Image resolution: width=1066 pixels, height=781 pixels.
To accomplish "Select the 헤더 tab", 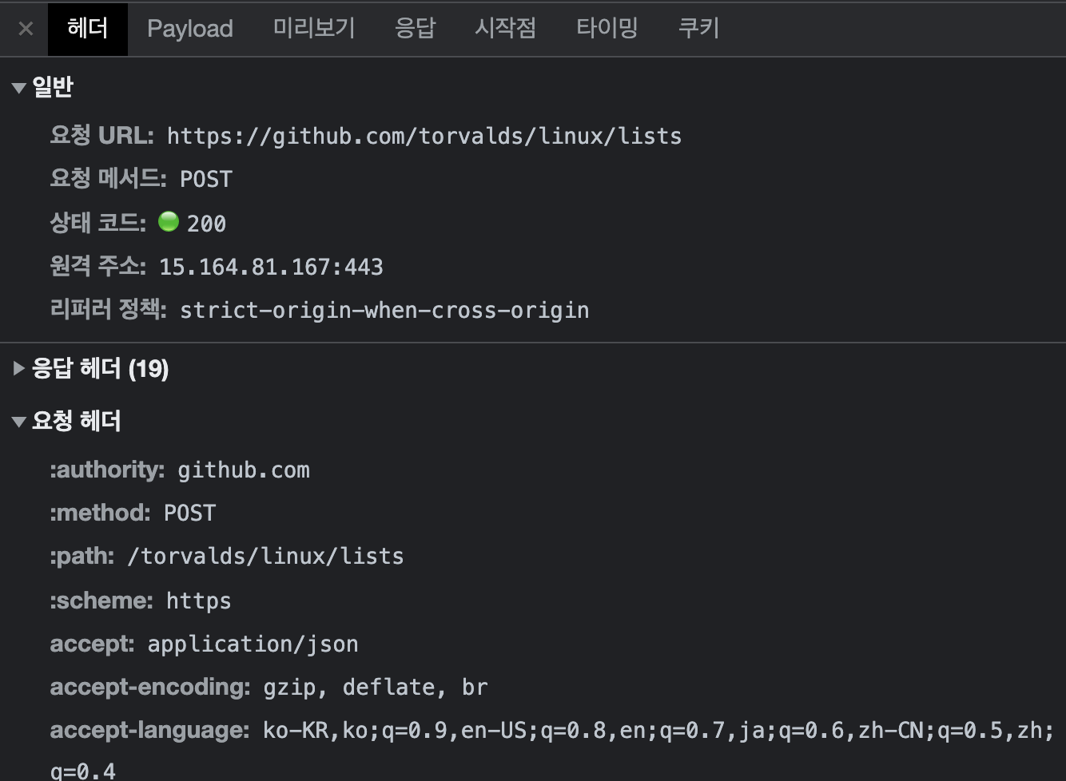I will click(88, 29).
